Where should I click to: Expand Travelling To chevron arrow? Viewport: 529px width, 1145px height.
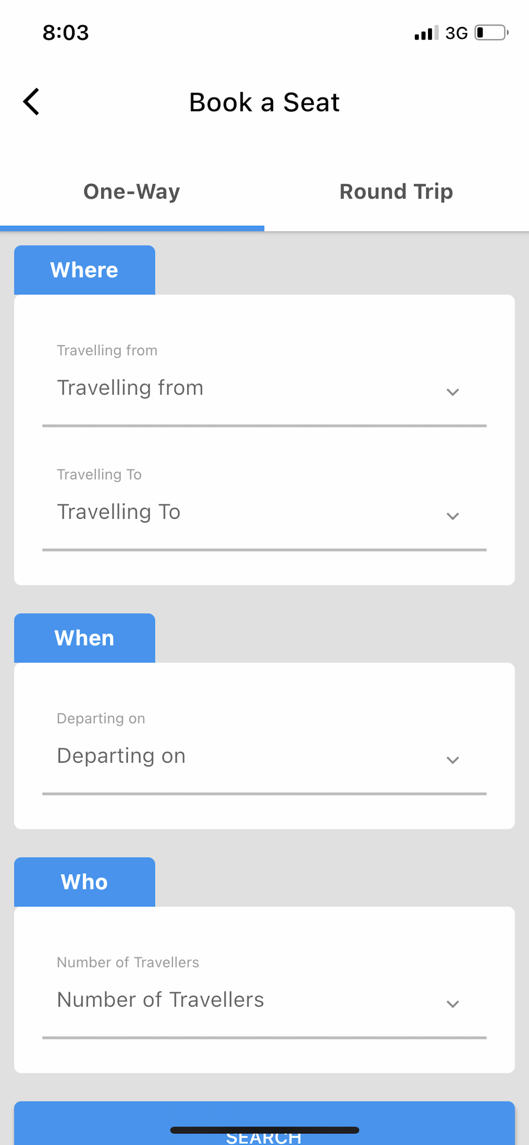coord(452,515)
